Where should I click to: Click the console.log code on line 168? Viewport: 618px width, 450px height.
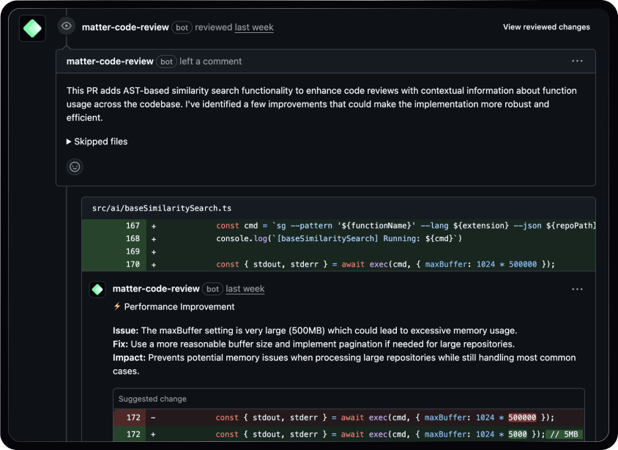click(339, 239)
